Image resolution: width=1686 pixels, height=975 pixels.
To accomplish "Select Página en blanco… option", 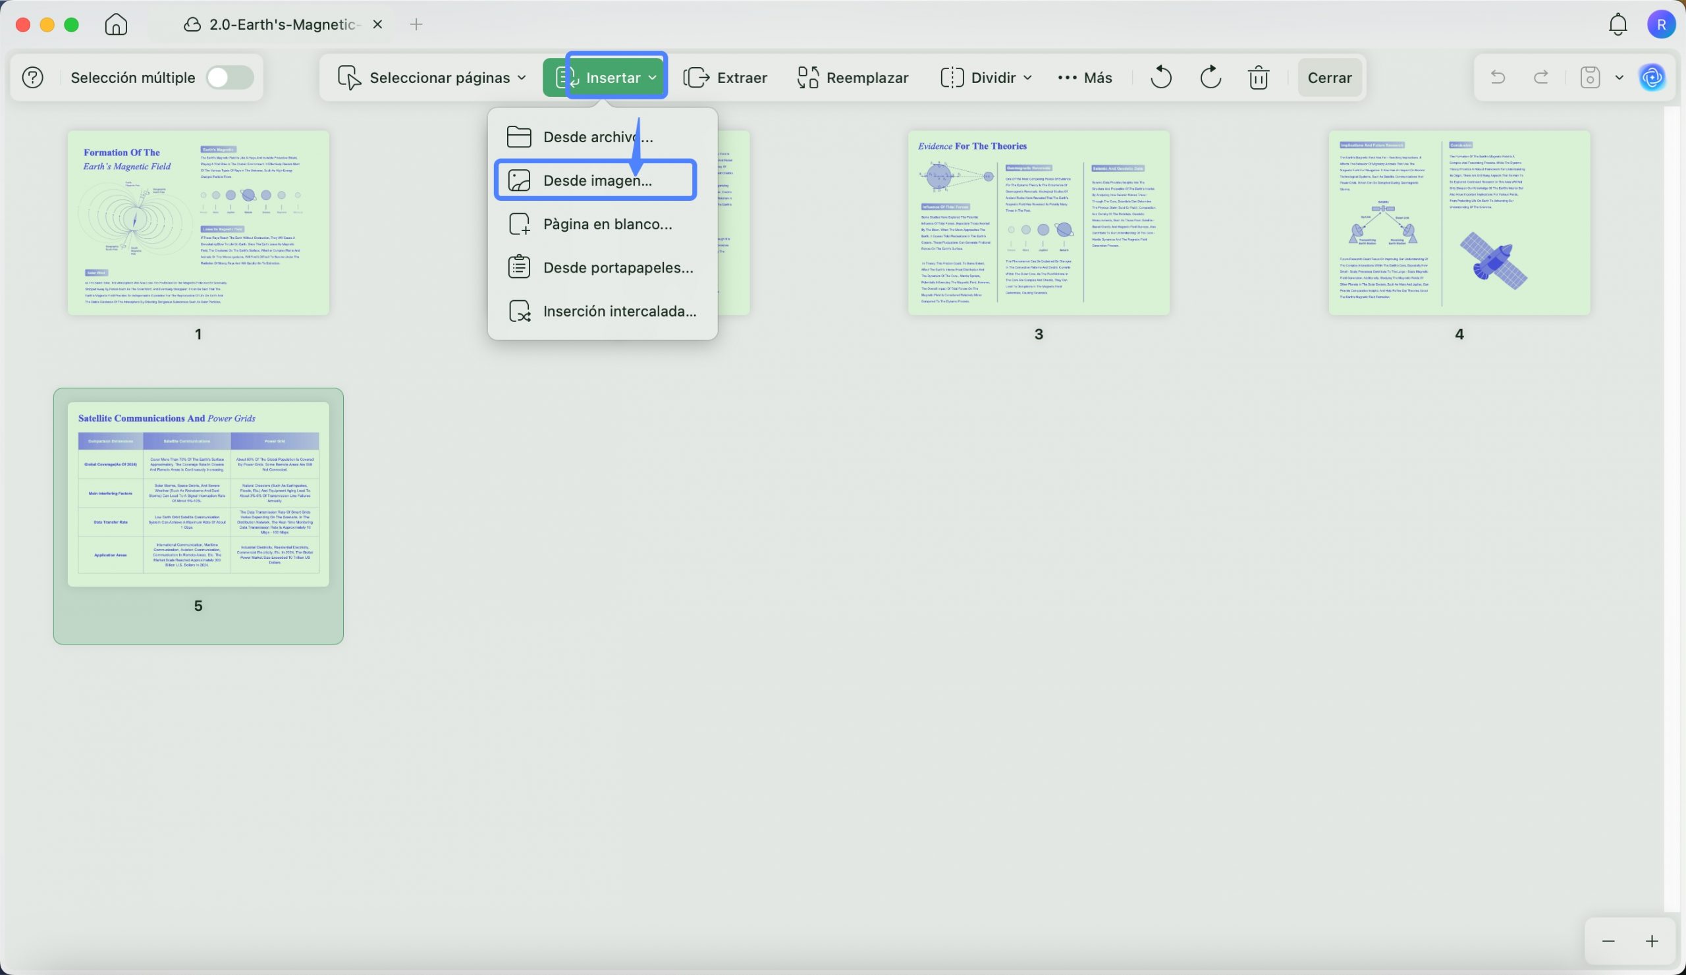I will click(x=607, y=224).
